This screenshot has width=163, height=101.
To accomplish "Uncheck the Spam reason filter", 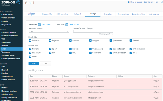I will click(x=50, y=49).
